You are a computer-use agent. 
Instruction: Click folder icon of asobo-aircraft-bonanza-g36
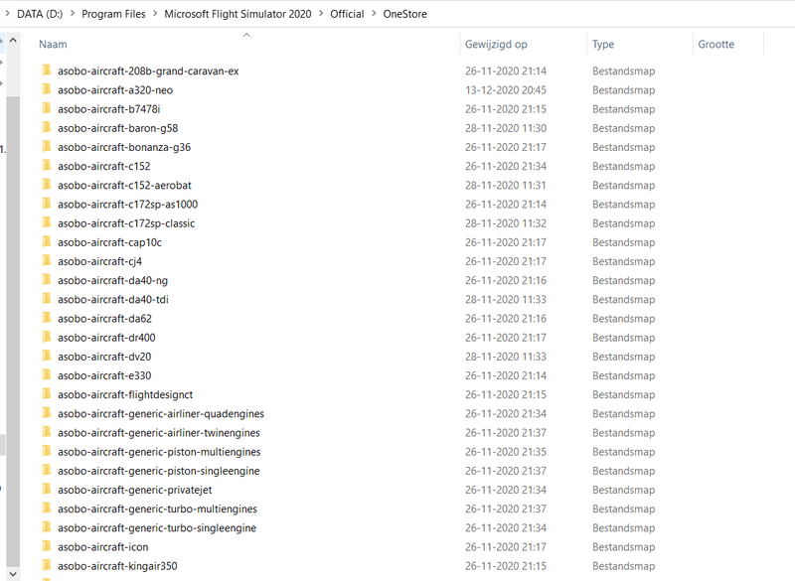47,147
